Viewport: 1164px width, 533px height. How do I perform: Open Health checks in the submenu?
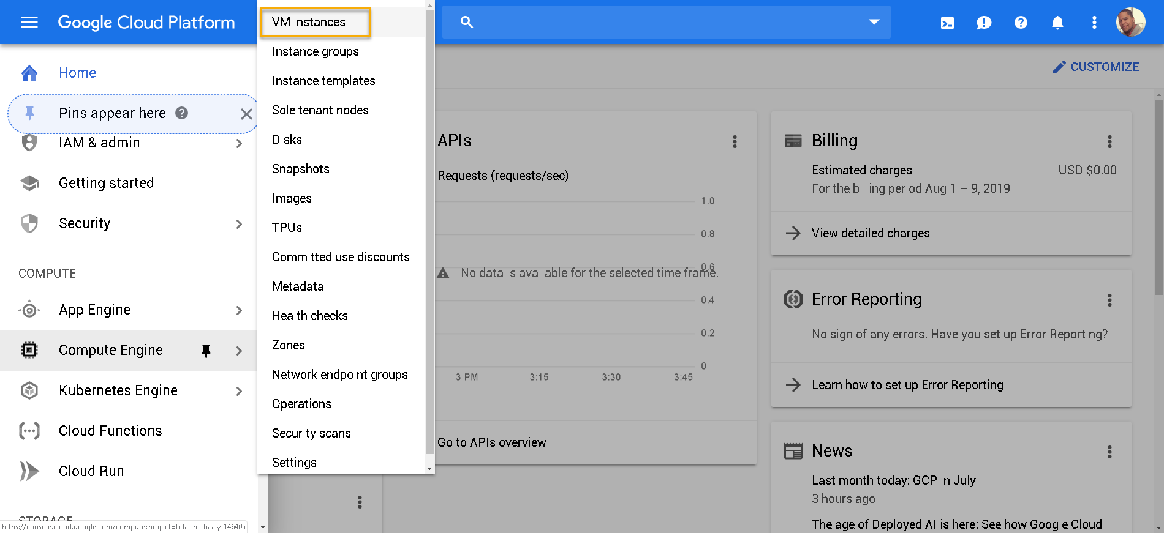(341, 316)
